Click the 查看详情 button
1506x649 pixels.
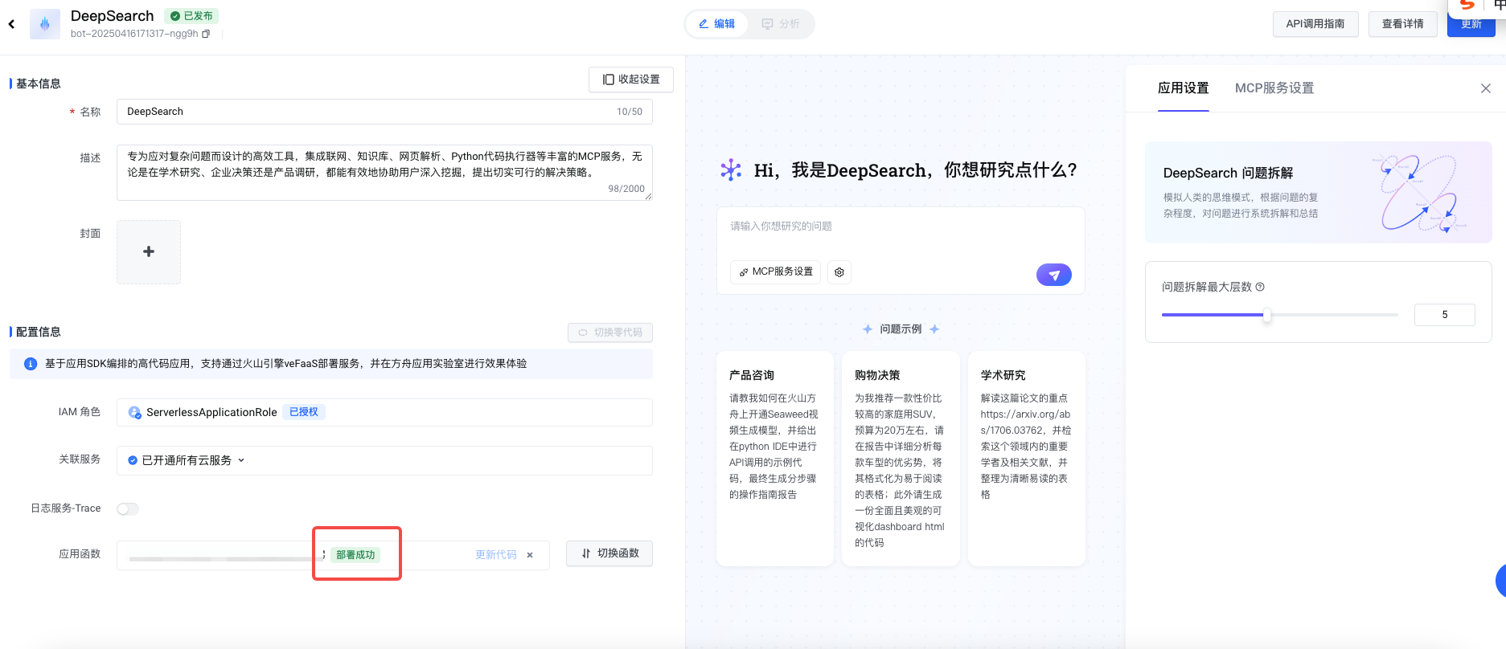coord(1403,24)
